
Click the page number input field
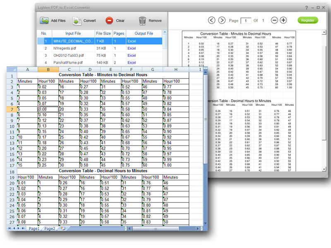(x=246, y=21)
